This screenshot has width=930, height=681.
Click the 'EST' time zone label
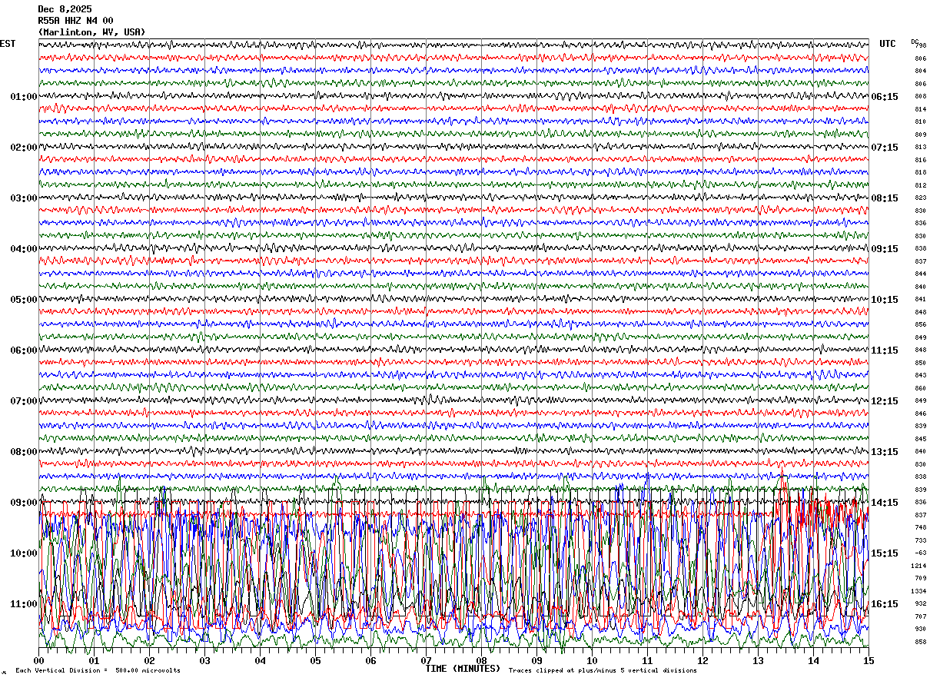click(x=8, y=44)
